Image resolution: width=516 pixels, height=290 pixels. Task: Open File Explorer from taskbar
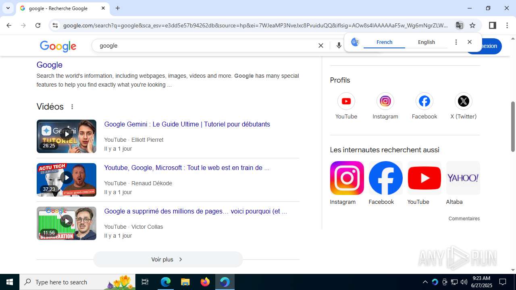[x=185, y=282]
